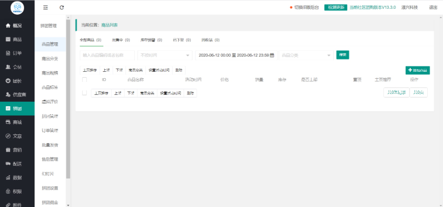The height and width of the screenshot is (207, 443).
Task: Click the 2020-06-12 date range field
Action: [236, 56]
